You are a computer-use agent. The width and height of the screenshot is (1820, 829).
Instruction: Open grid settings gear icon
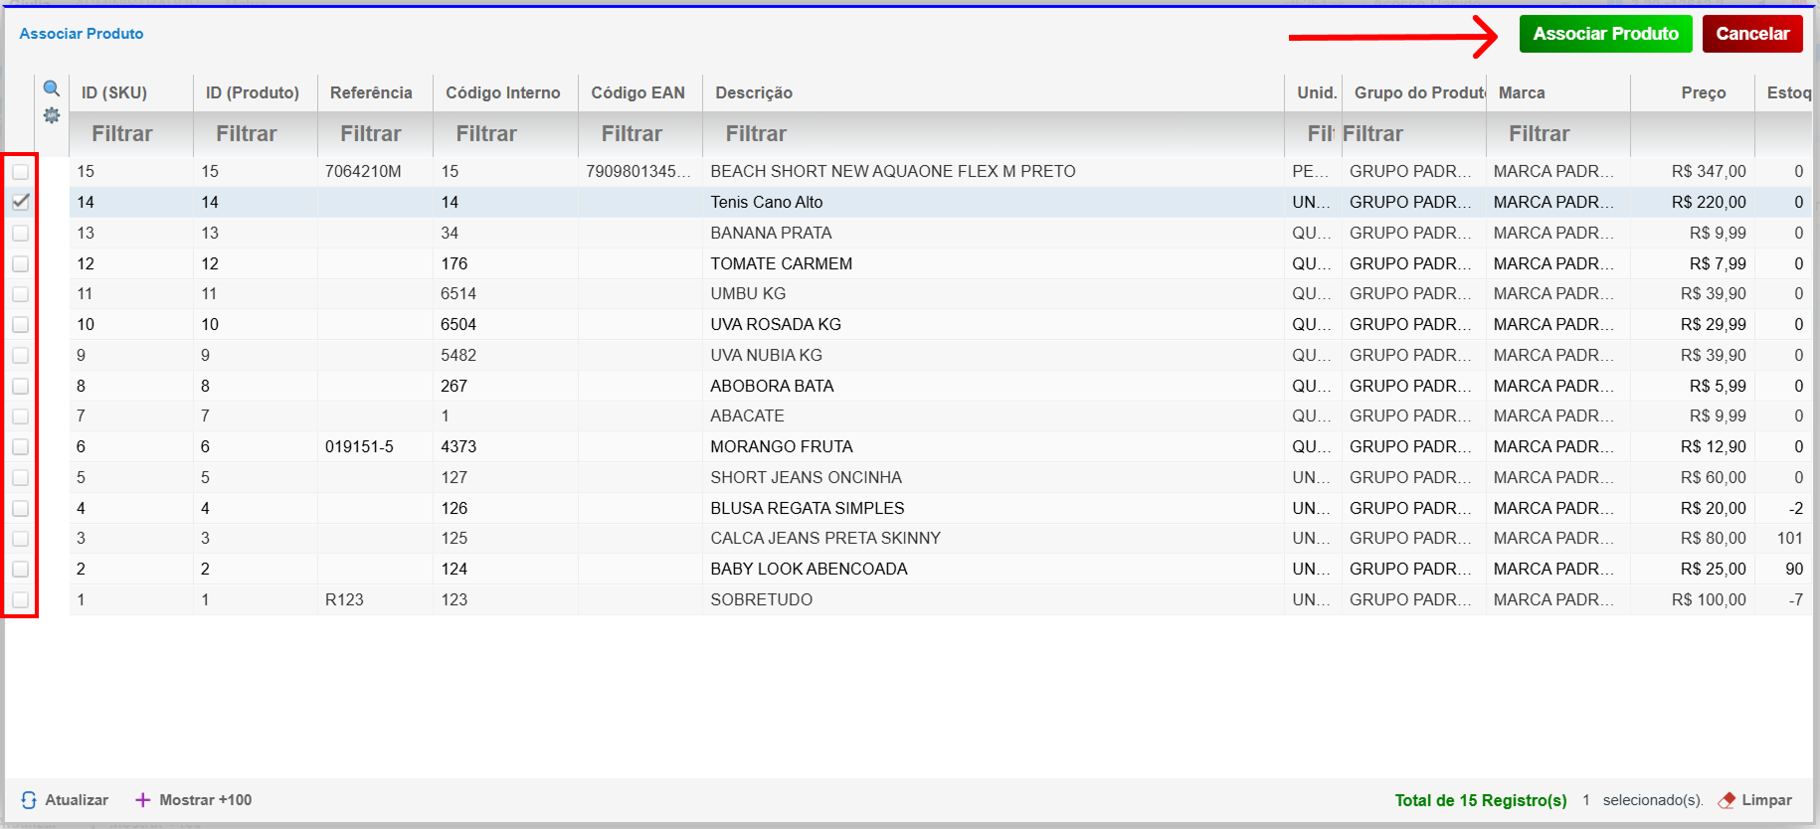tap(52, 116)
